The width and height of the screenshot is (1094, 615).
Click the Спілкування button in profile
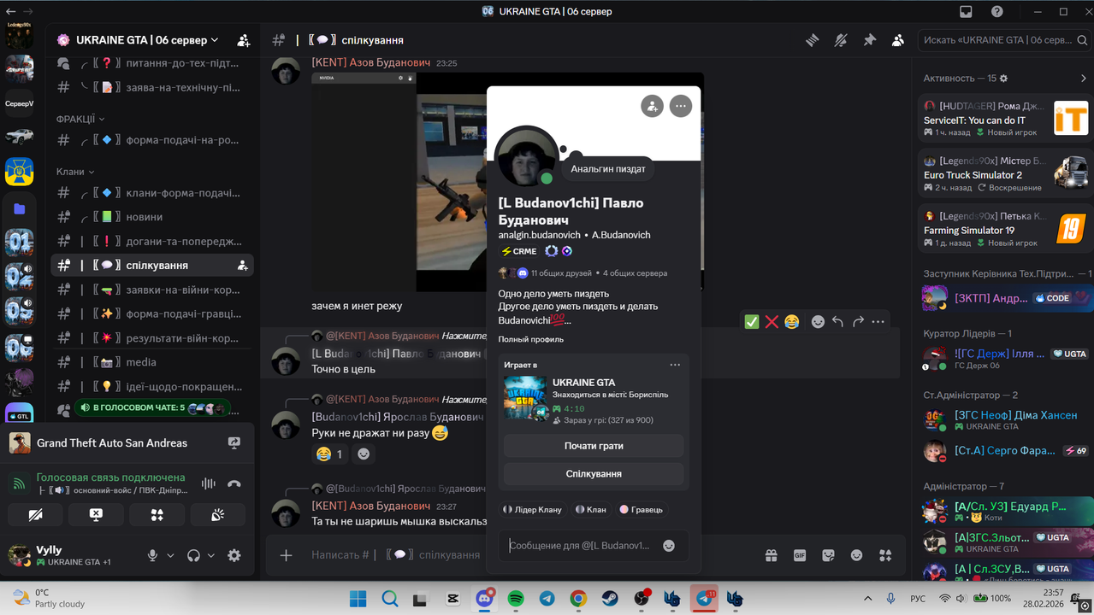[x=594, y=473]
